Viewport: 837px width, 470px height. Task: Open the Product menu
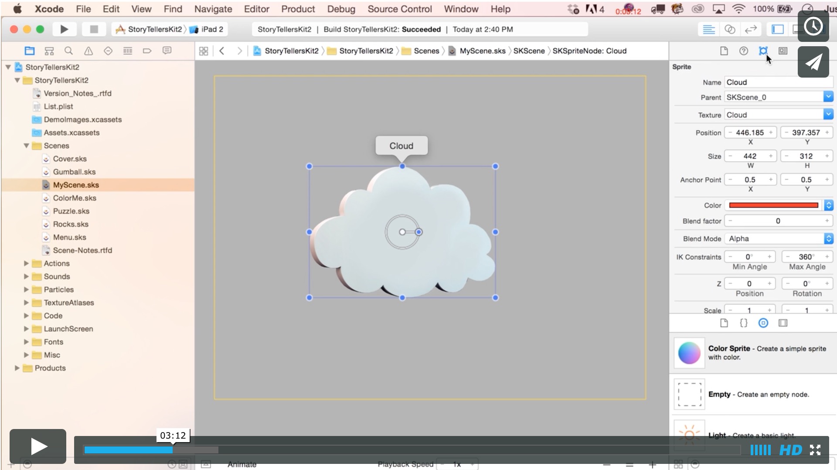click(298, 9)
